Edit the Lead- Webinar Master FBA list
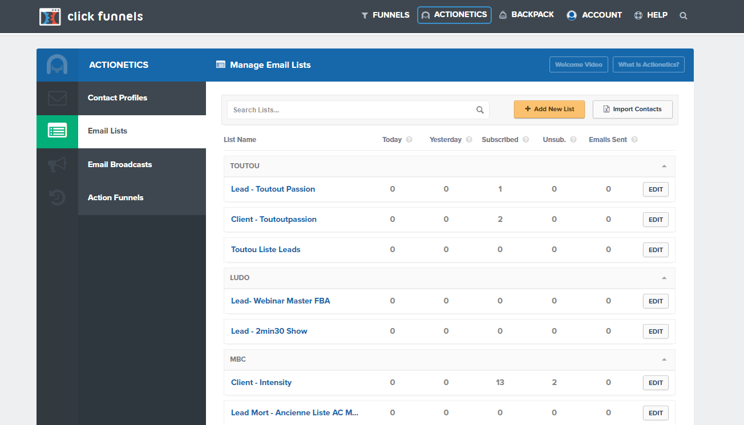This screenshot has height=425, width=744. (656, 301)
